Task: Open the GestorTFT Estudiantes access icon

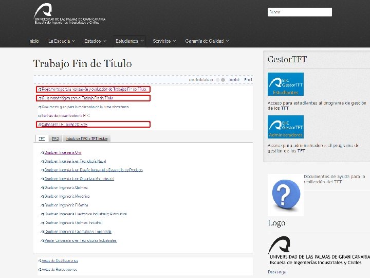Action: pos(286,84)
